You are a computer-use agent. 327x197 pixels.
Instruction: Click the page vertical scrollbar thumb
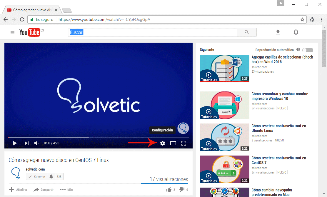pyautogui.click(x=324, y=48)
